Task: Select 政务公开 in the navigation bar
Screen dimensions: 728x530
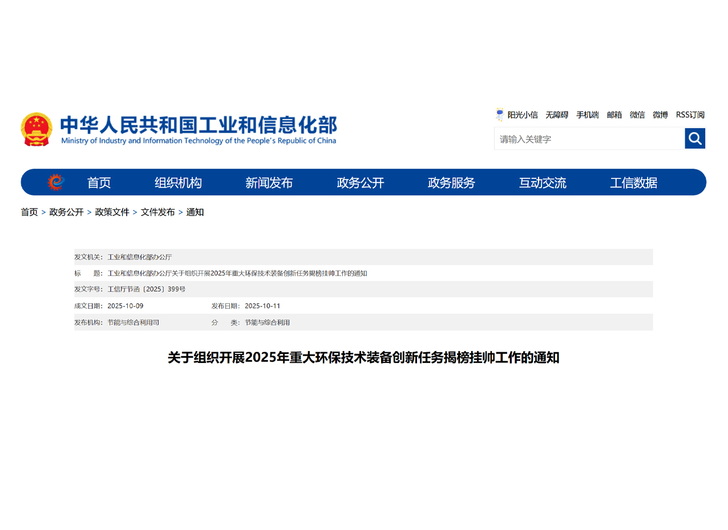Action: (x=360, y=182)
